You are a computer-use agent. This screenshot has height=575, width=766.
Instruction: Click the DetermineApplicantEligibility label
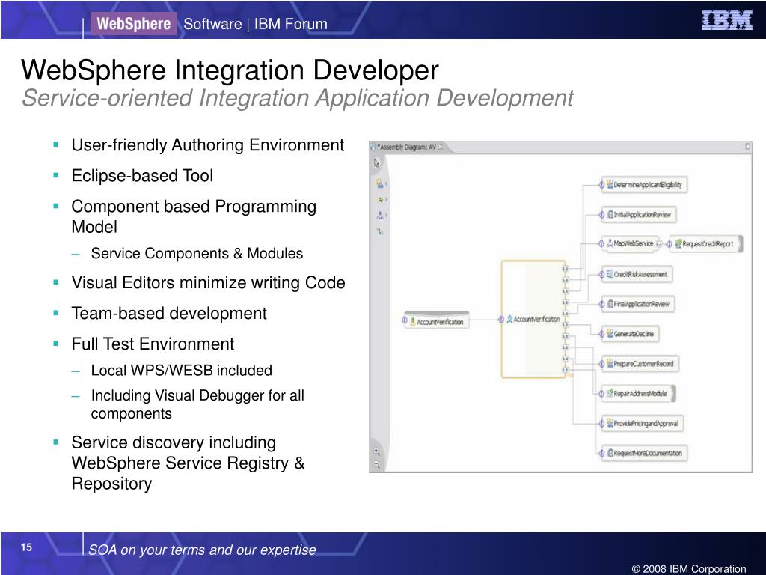point(647,185)
